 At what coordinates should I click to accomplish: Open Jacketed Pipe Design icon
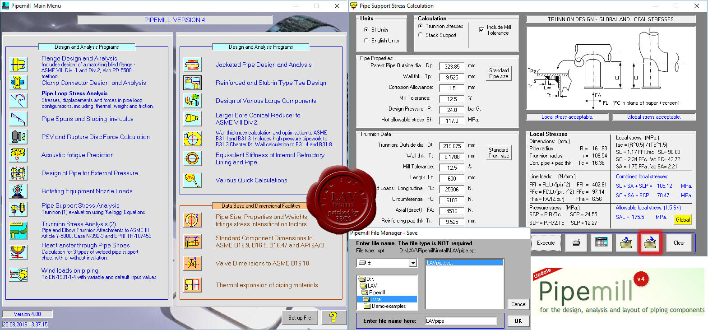193,65
